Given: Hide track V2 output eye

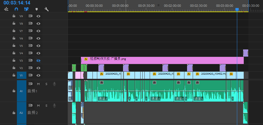Looking at the screenshot, I should tap(39, 68).
